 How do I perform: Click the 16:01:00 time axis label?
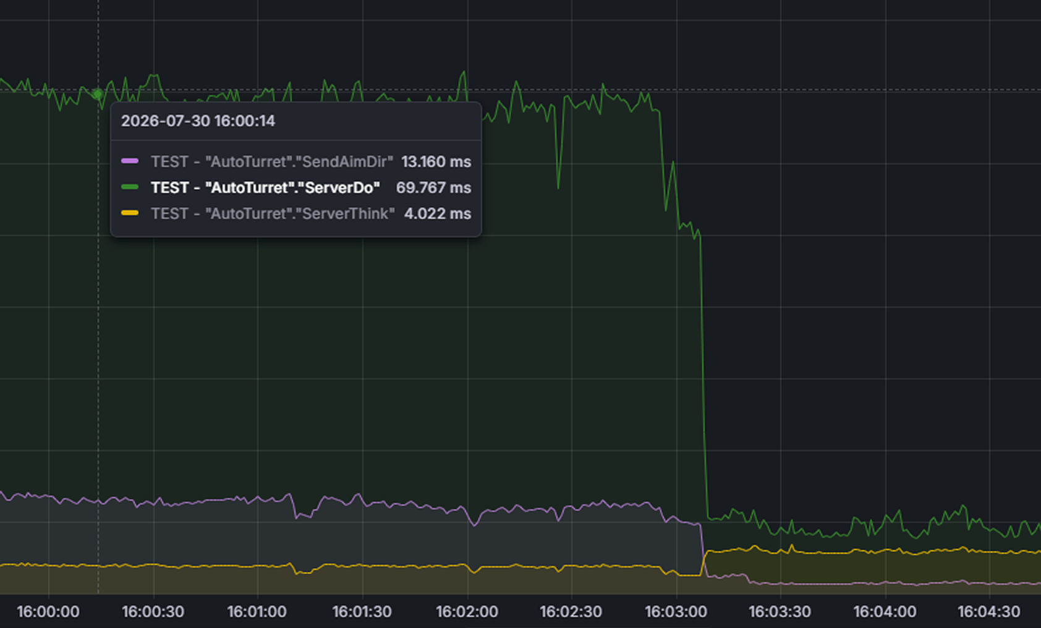click(257, 612)
